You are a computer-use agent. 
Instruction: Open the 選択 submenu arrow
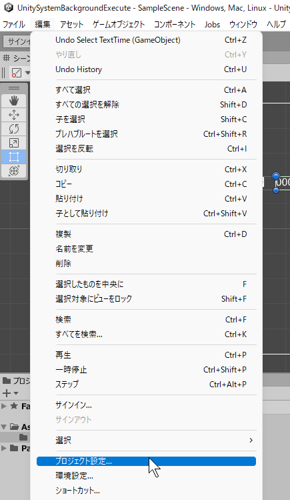click(x=251, y=440)
